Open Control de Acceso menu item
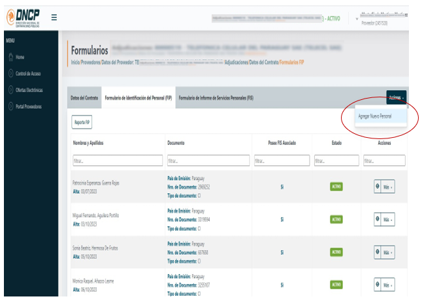 (x=28, y=73)
